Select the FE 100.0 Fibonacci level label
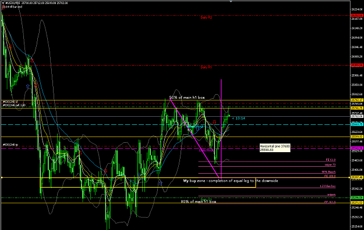Screen dimensions: 364x230 [330, 176]
